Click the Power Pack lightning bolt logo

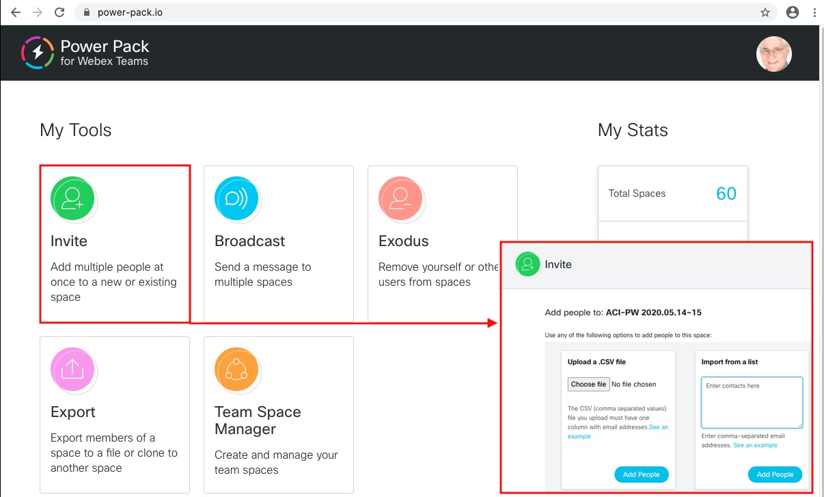[x=38, y=53]
